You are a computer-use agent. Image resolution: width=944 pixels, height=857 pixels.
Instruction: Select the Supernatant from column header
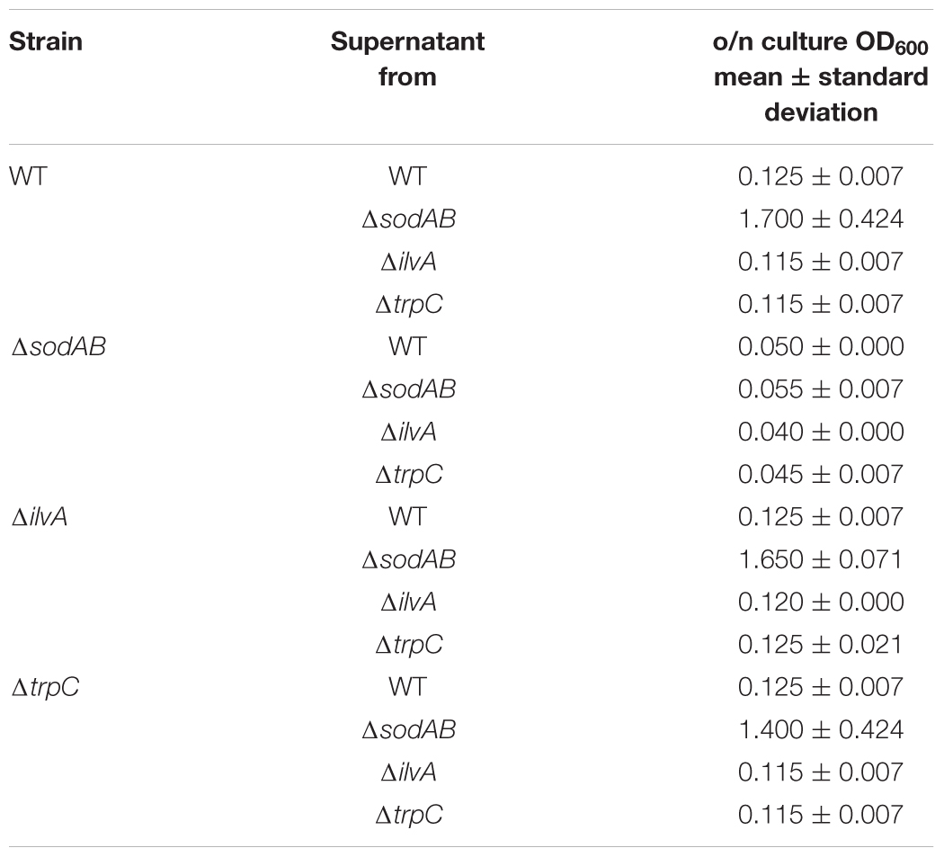(407, 59)
